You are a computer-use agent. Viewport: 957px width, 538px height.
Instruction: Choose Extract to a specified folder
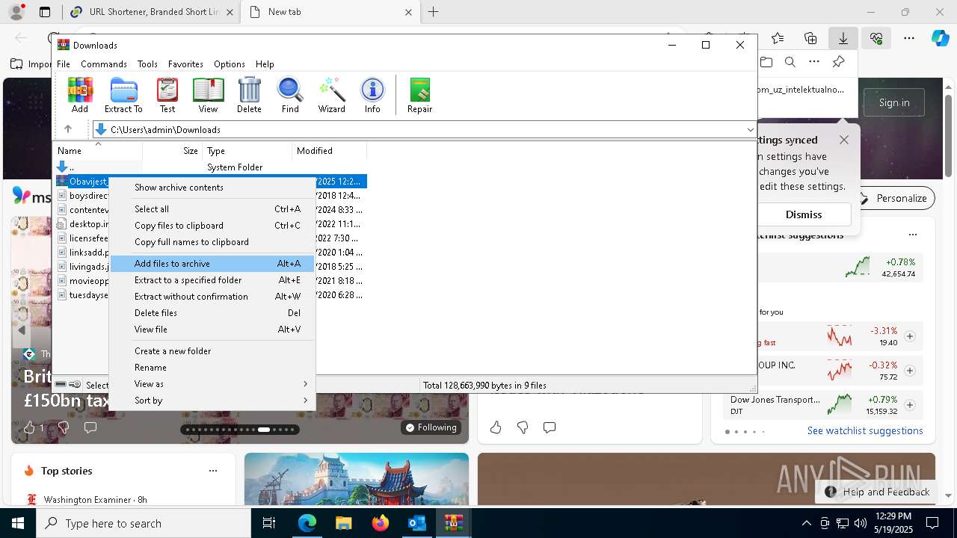pyautogui.click(x=212, y=279)
